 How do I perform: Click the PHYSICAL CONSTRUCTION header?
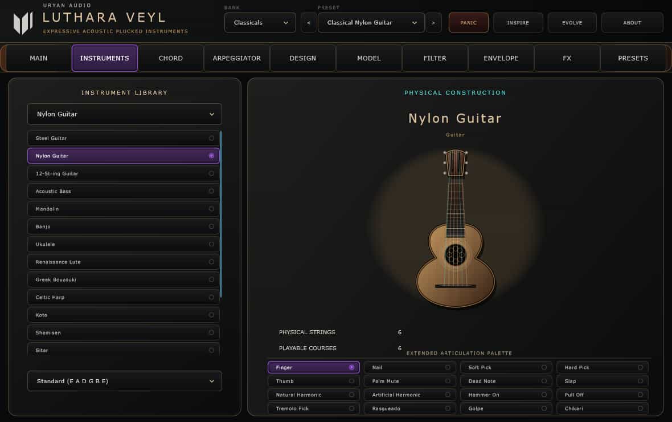point(455,93)
